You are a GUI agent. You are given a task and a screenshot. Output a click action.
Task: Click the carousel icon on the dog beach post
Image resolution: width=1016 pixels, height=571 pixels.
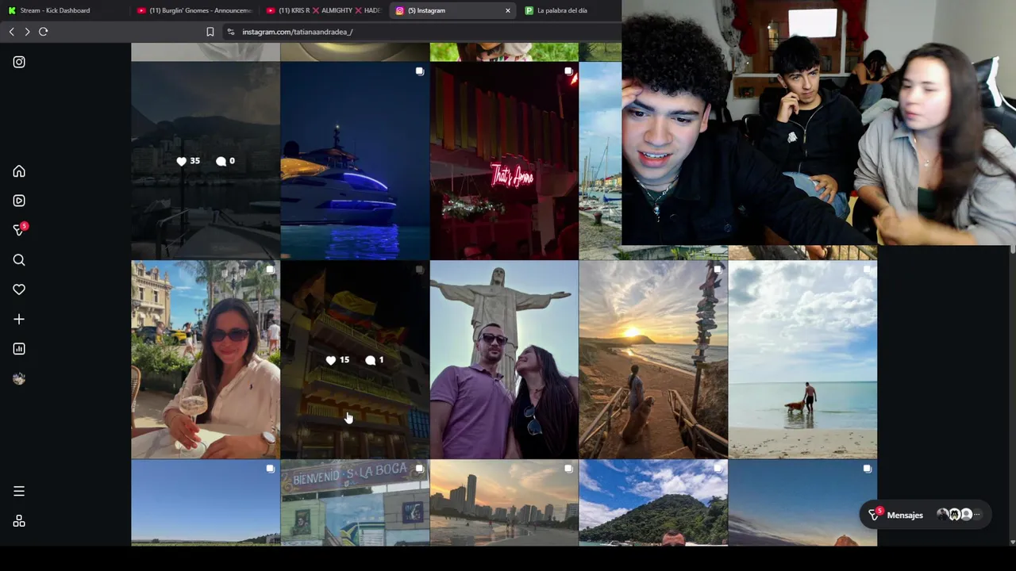pyautogui.click(x=867, y=270)
